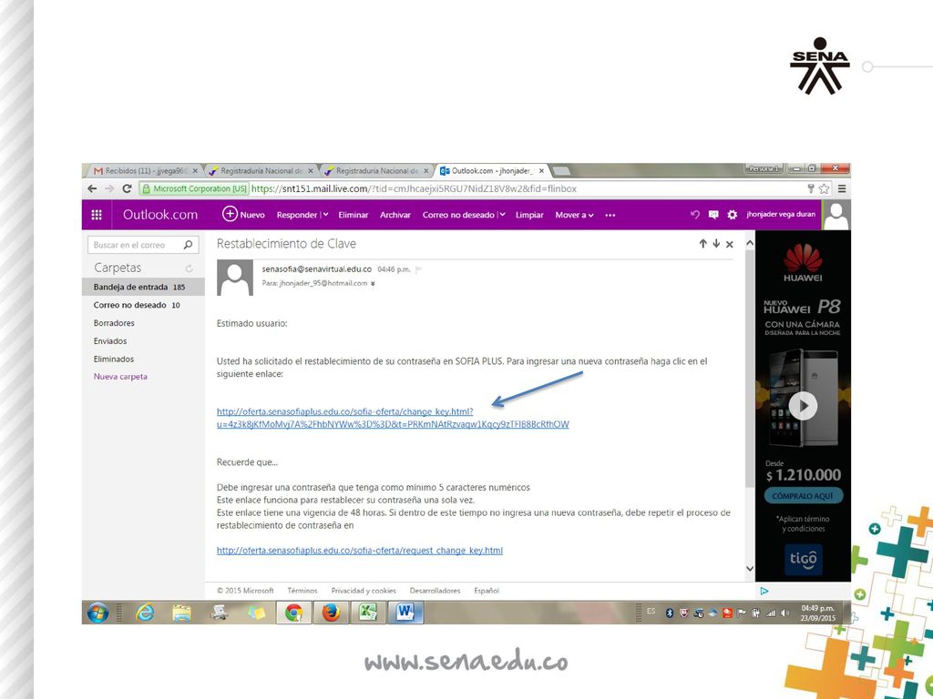
Task: Click Privacidad y cookies footer link
Action: tap(364, 591)
